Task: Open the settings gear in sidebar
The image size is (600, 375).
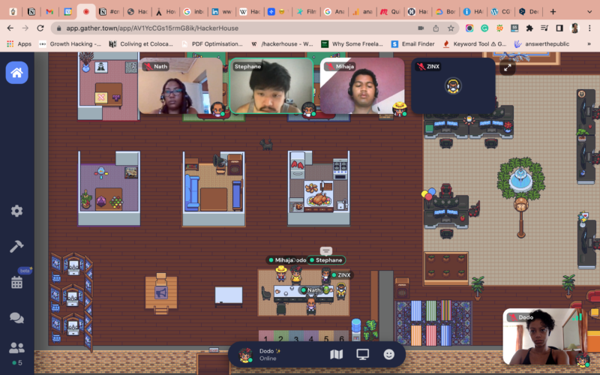Action: click(x=16, y=211)
